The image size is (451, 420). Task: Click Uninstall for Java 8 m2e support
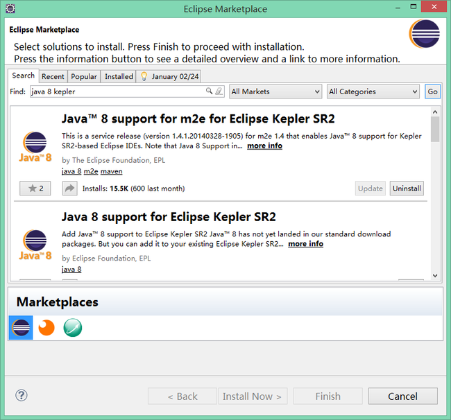coord(407,189)
